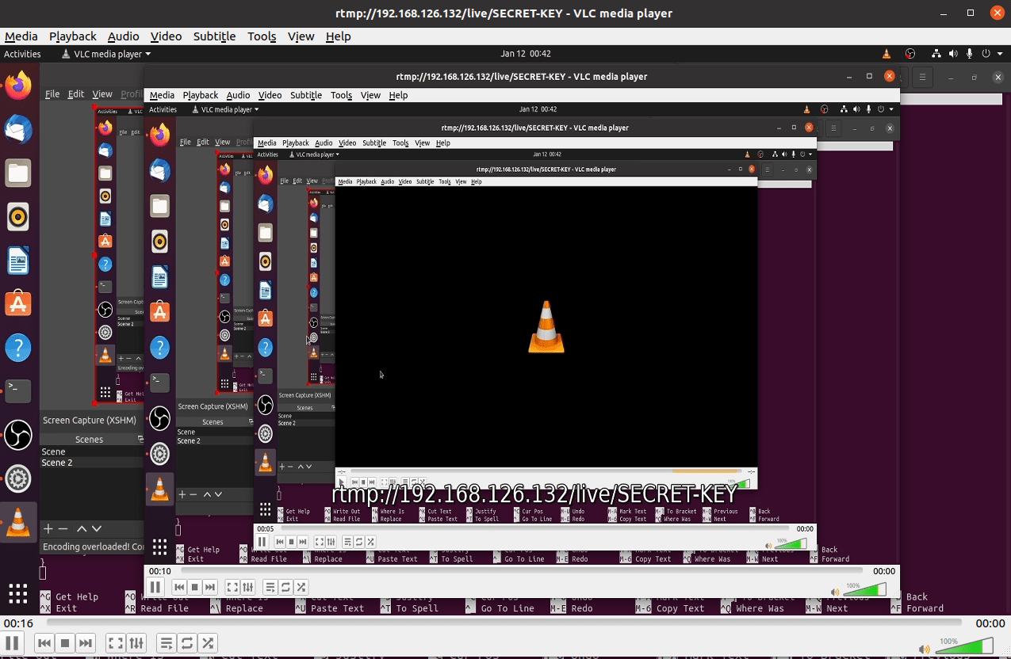Image resolution: width=1011 pixels, height=659 pixels.
Task: Click the 'Encoding overloaded!' status message
Action: (92, 547)
